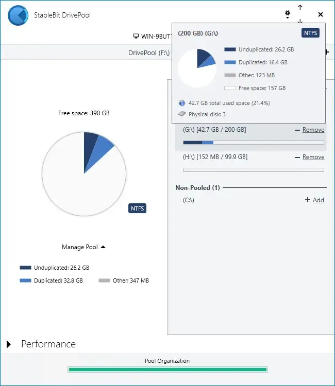Click Free space: 157 GB label

[262, 88]
